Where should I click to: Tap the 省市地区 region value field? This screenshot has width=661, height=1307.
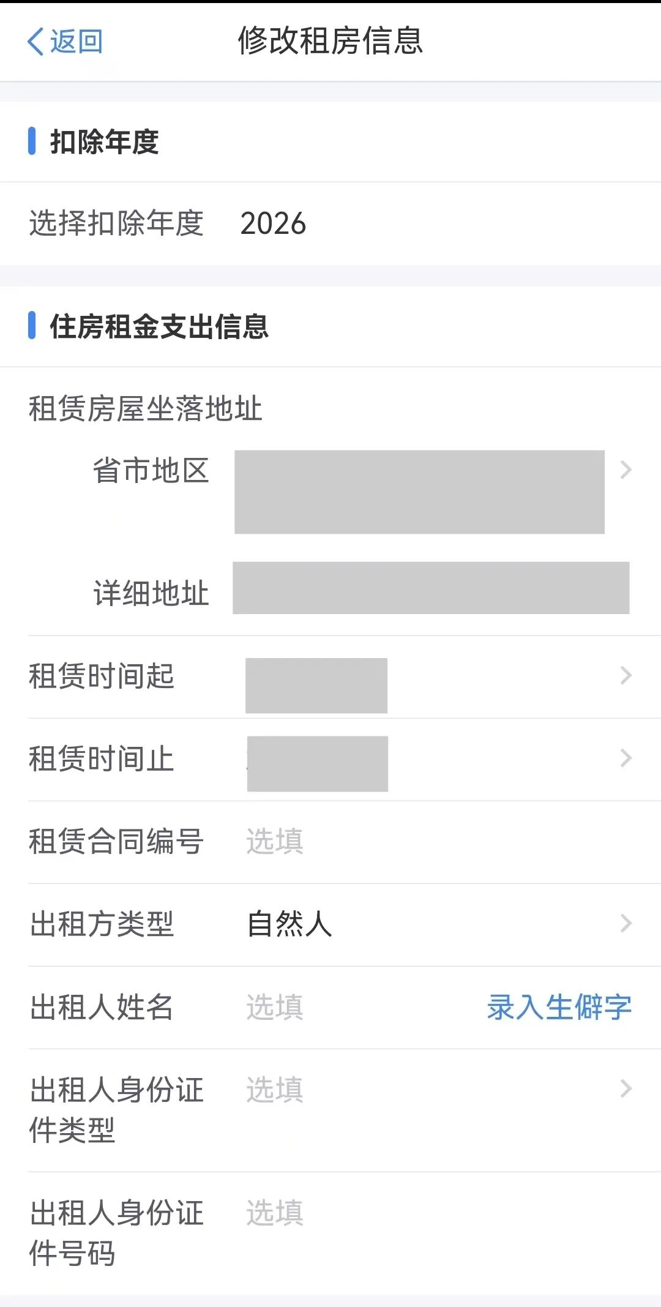pos(419,492)
